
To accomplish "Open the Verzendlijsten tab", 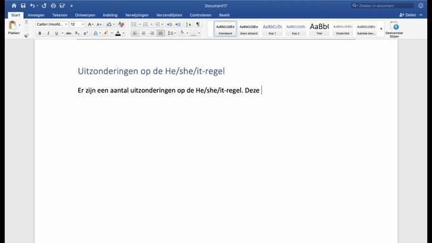I will tap(169, 15).
